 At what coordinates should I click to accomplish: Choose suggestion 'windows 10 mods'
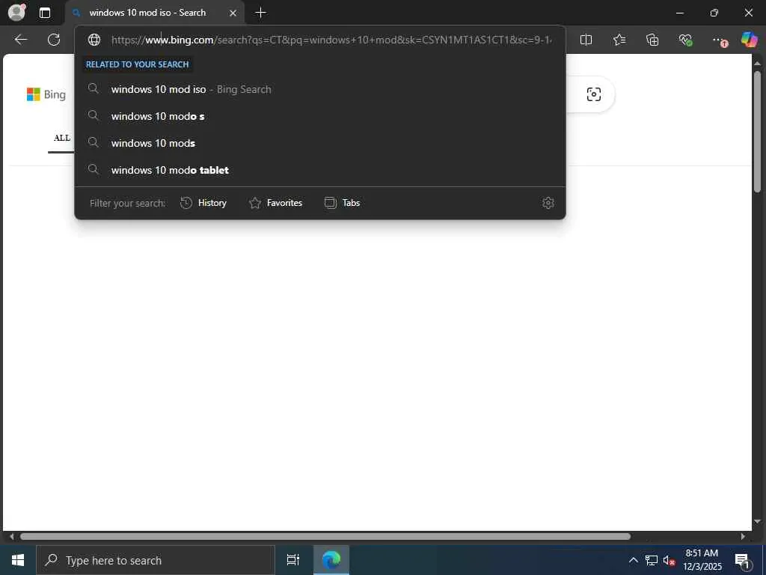click(320, 143)
